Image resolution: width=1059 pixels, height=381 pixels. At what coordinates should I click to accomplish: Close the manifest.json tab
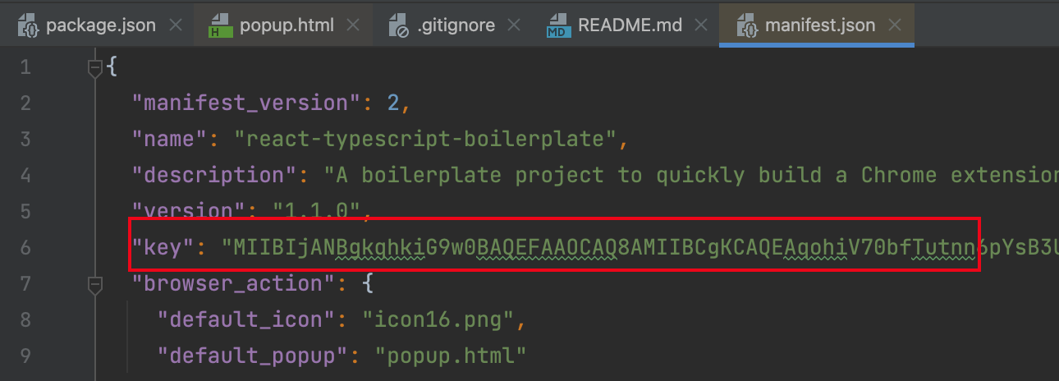click(895, 25)
